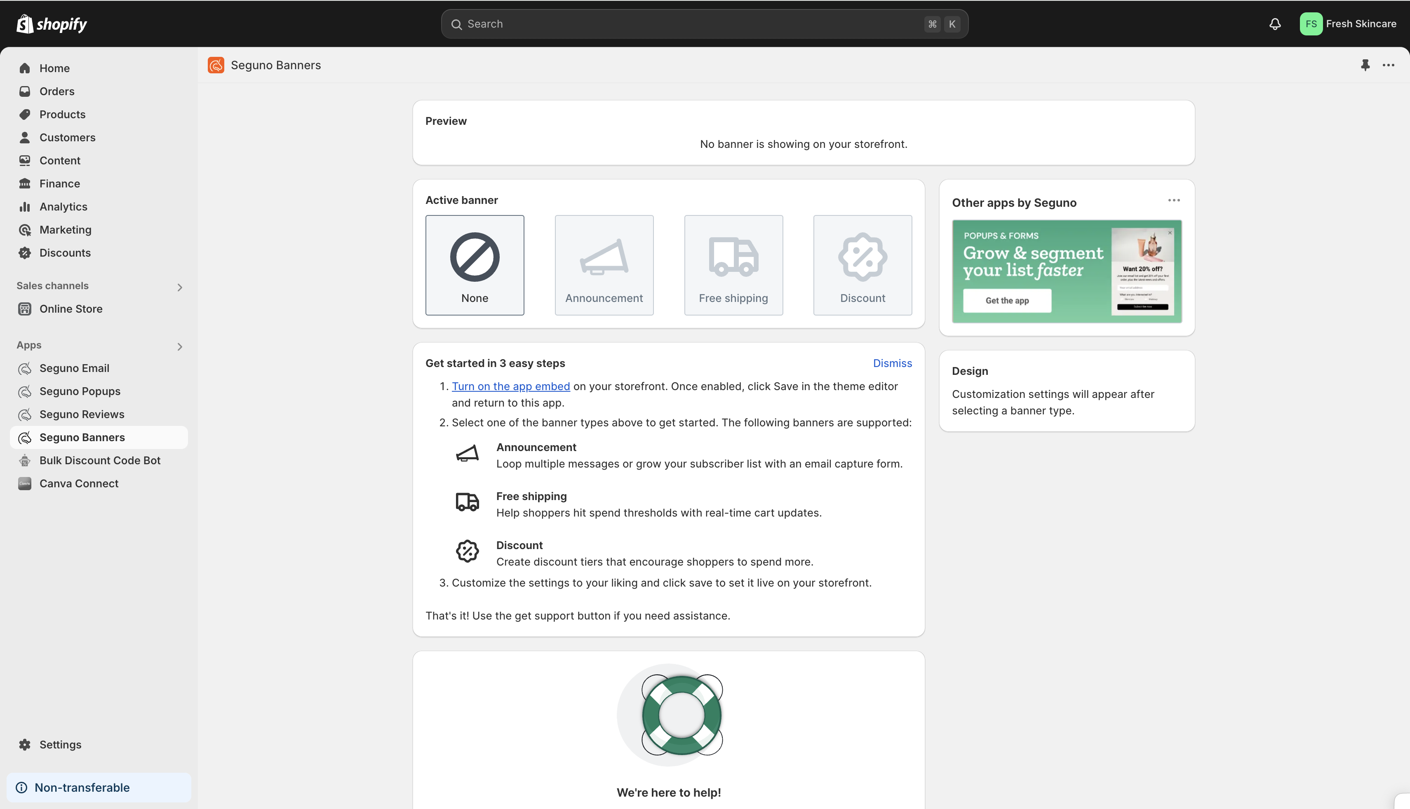Open the Products menu item
This screenshot has width=1410, height=809.
pyautogui.click(x=62, y=115)
